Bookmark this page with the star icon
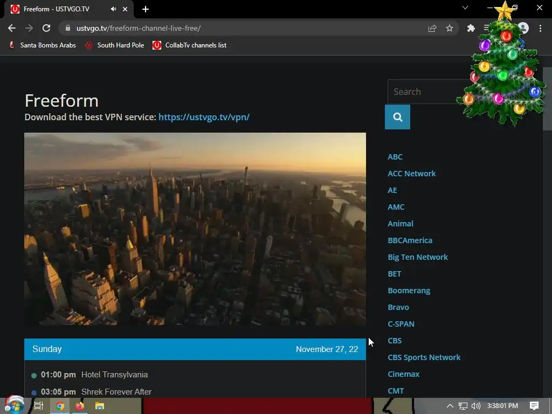This screenshot has height=414, width=552. 449,28
